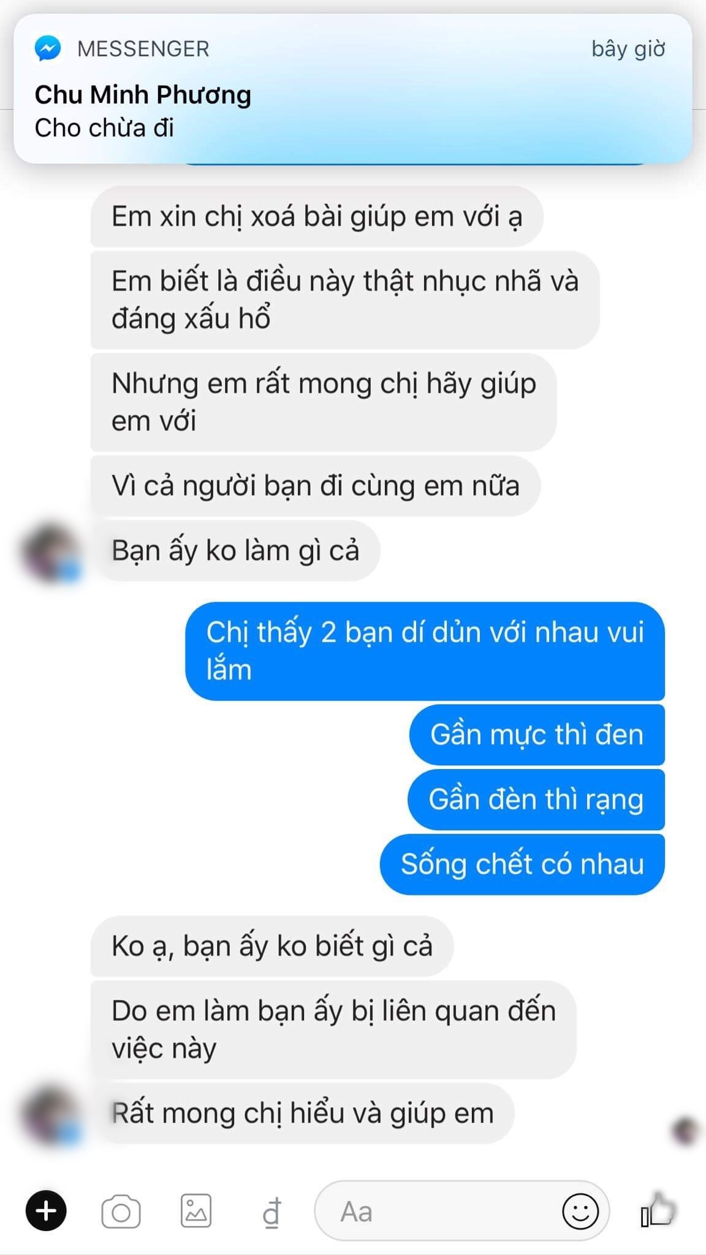Tap the đ payment icon
This screenshot has width=706, height=1255.
pos(271,1213)
